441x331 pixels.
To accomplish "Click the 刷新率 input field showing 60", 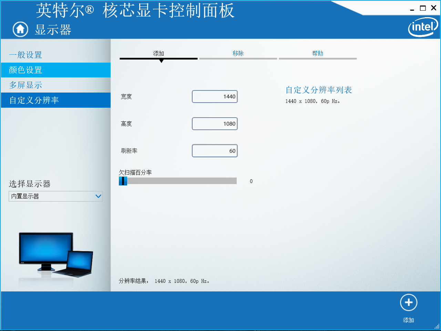I will tap(215, 151).
